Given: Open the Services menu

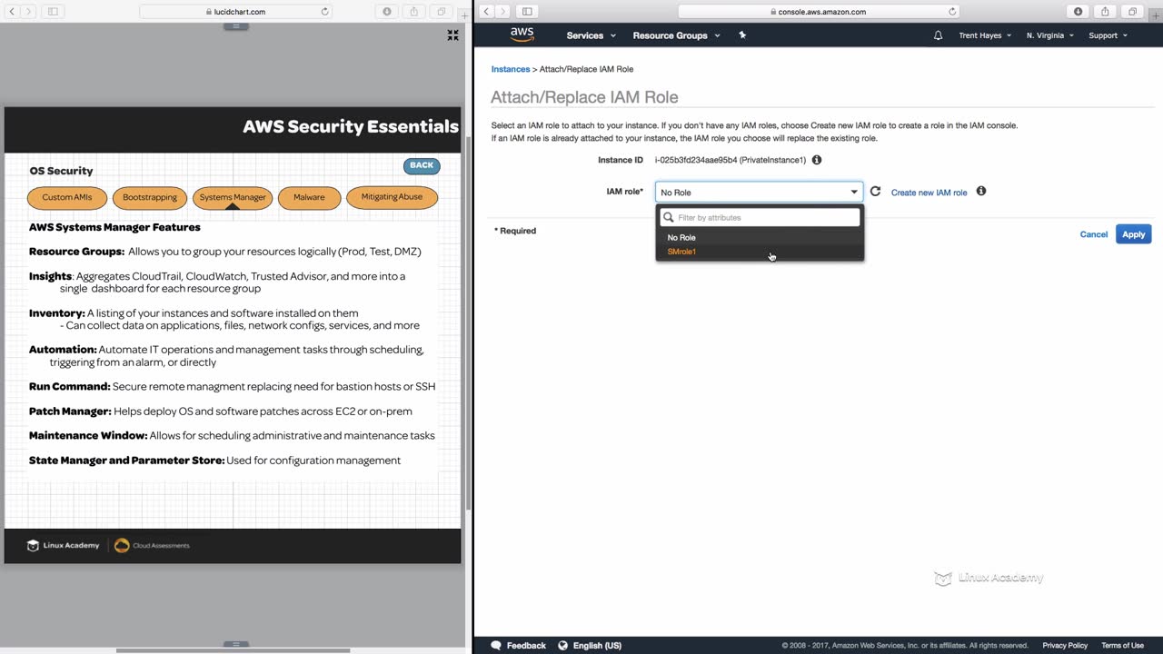Looking at the screenshot, I should (x=591, y=35).
